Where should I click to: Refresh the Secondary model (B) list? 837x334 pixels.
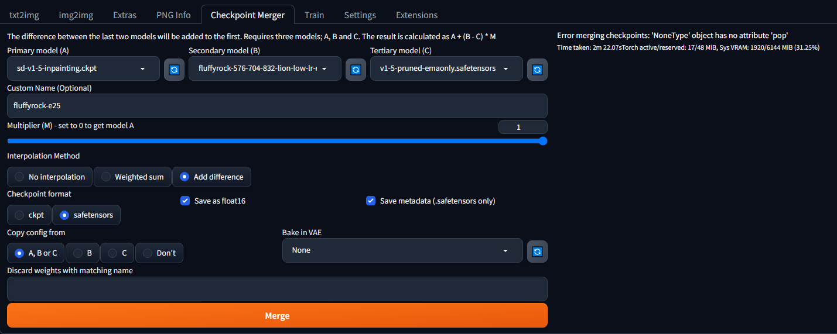click(x=356, y=70)
